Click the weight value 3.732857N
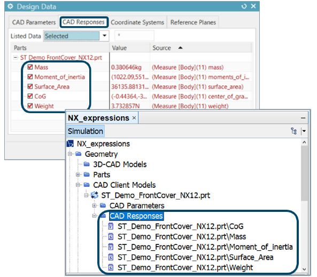The height and width of the screenshot is (277, 317). (125, 106)
